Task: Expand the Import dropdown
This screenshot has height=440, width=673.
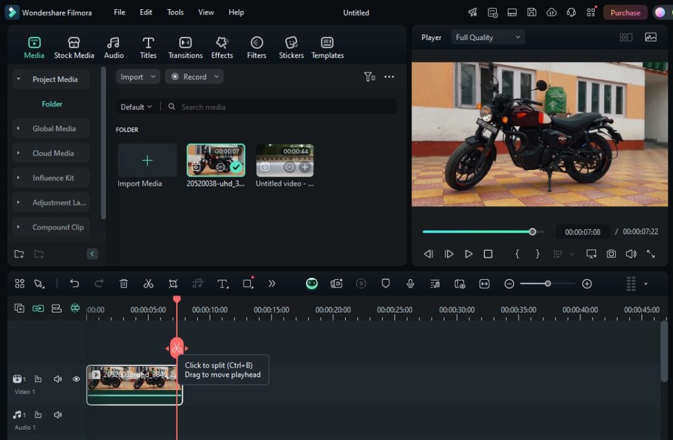Action: [137, 77]
